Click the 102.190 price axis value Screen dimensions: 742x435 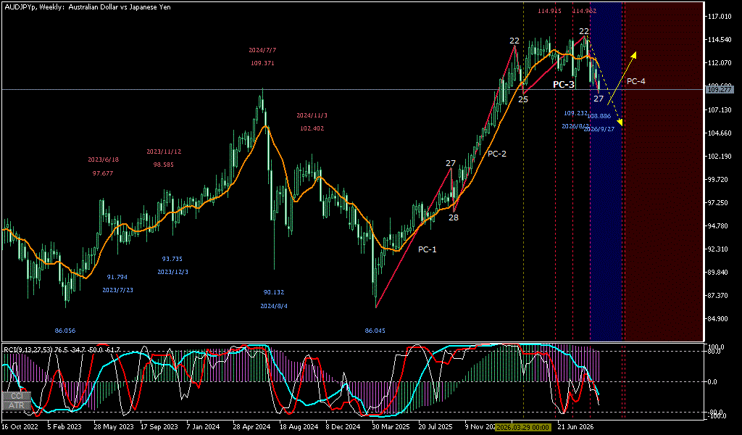click(x=719, y=156)
